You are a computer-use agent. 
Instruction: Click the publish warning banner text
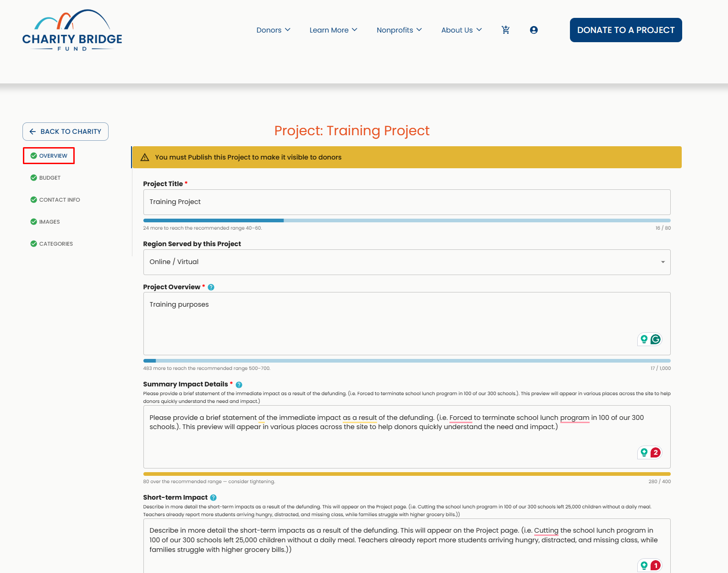click(248, 157)
